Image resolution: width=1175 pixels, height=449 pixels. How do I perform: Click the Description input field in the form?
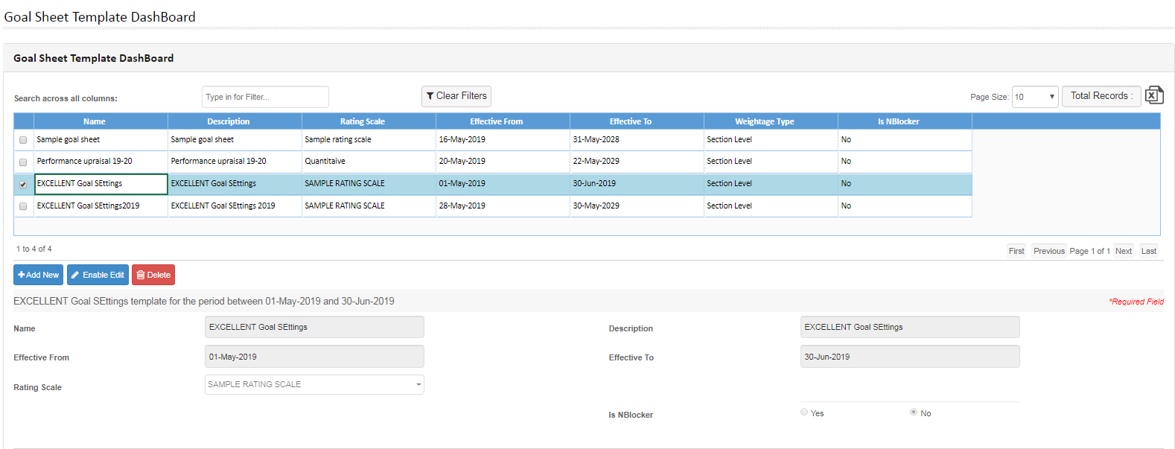pos(910,327)
